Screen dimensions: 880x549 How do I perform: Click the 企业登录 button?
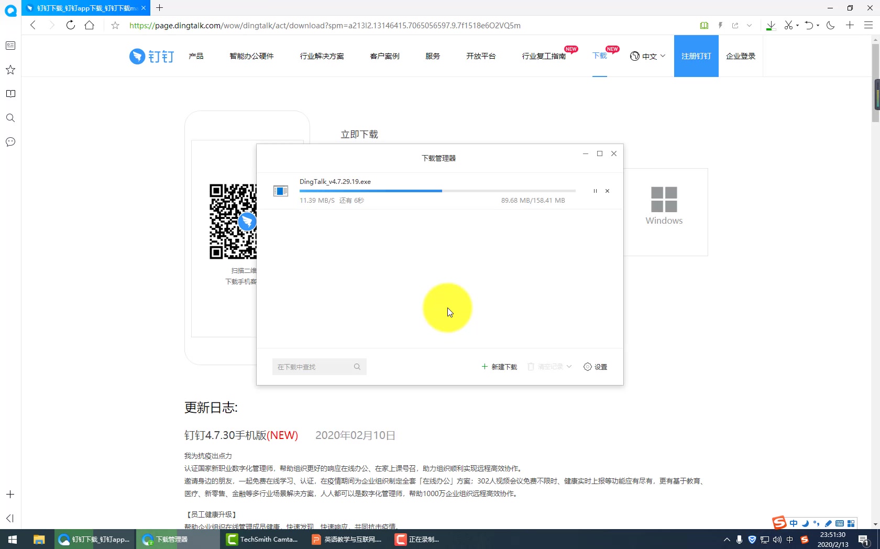[x=741, y=56]
